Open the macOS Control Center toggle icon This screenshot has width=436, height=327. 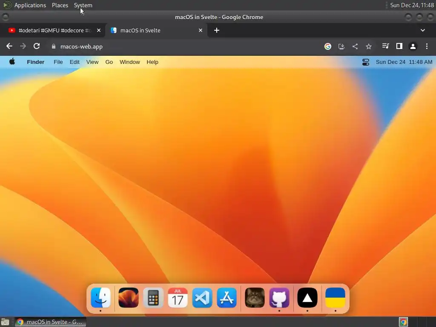pyautogui.click(x=366, y=62)
